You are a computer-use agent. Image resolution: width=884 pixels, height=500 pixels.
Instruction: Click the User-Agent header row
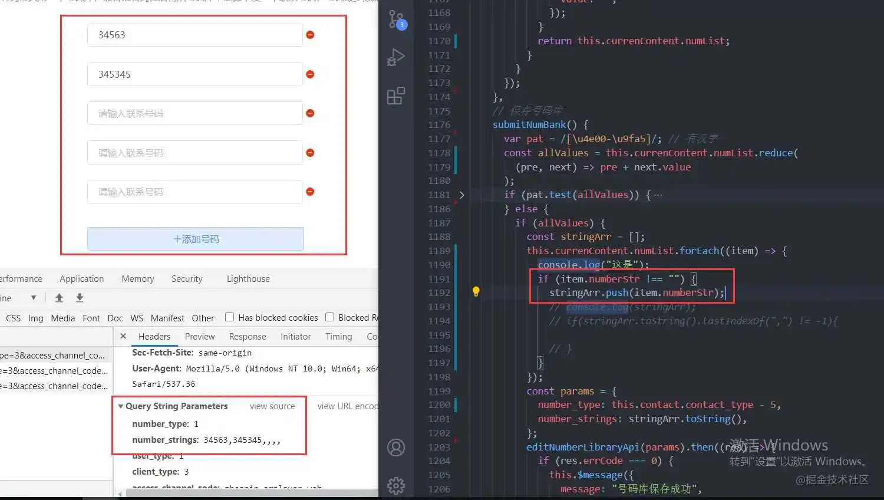pyautogui.click(x=255, y=369)
